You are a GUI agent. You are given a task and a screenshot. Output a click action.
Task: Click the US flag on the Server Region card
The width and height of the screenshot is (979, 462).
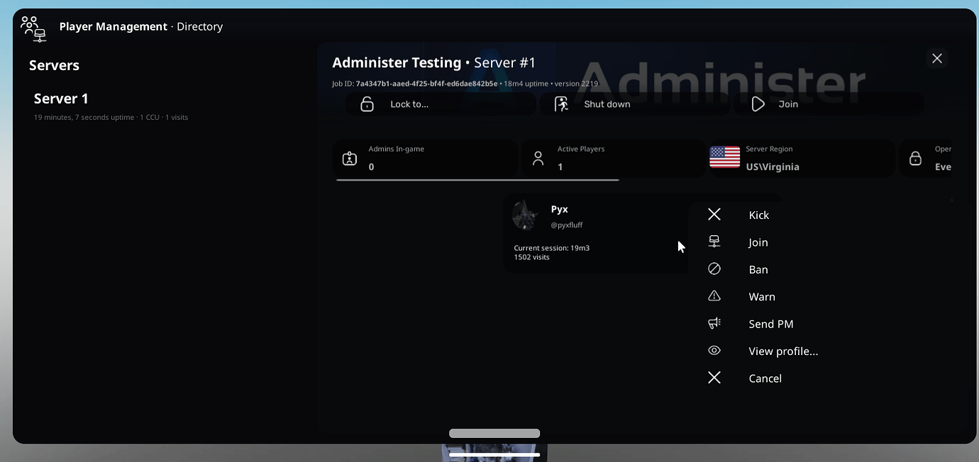coord(724,158)
